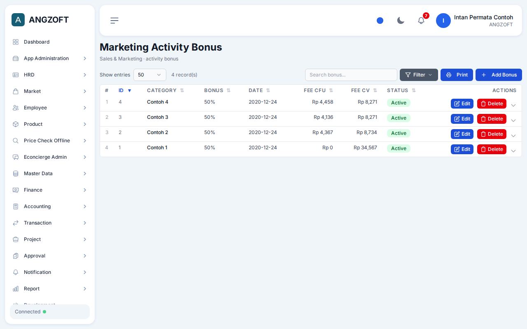
Task: Open the Transaction menu item
Action: (x=50, y=223)
